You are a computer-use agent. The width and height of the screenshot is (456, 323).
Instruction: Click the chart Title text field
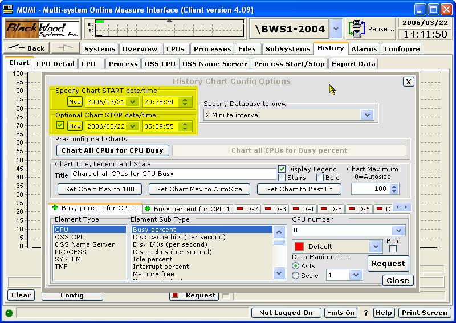click(x=173, y=174)
